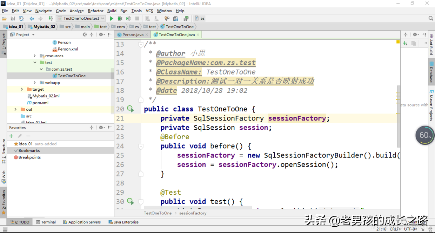Synchronize files with the refresh icon
This screenshot has height=233, width=435.
21,18
